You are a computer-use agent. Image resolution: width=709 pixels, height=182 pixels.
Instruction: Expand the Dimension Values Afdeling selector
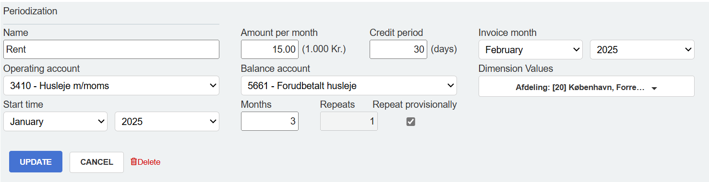586,86
